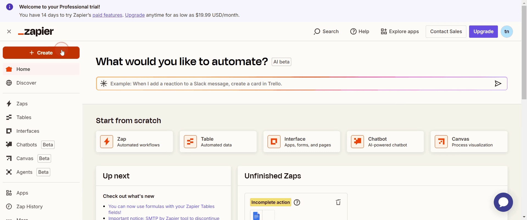Click the Help question mark icon

[x=353, y=31]
